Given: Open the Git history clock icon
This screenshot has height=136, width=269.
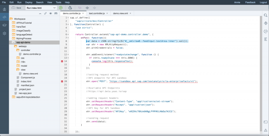Looking at the screenshot, I should pos(265,31).
